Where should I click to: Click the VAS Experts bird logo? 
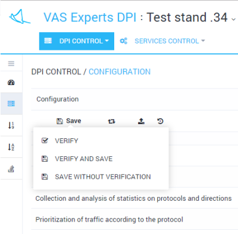20,17
